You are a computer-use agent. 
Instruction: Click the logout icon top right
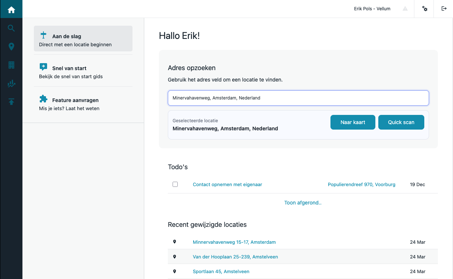[x=444, y=8]
